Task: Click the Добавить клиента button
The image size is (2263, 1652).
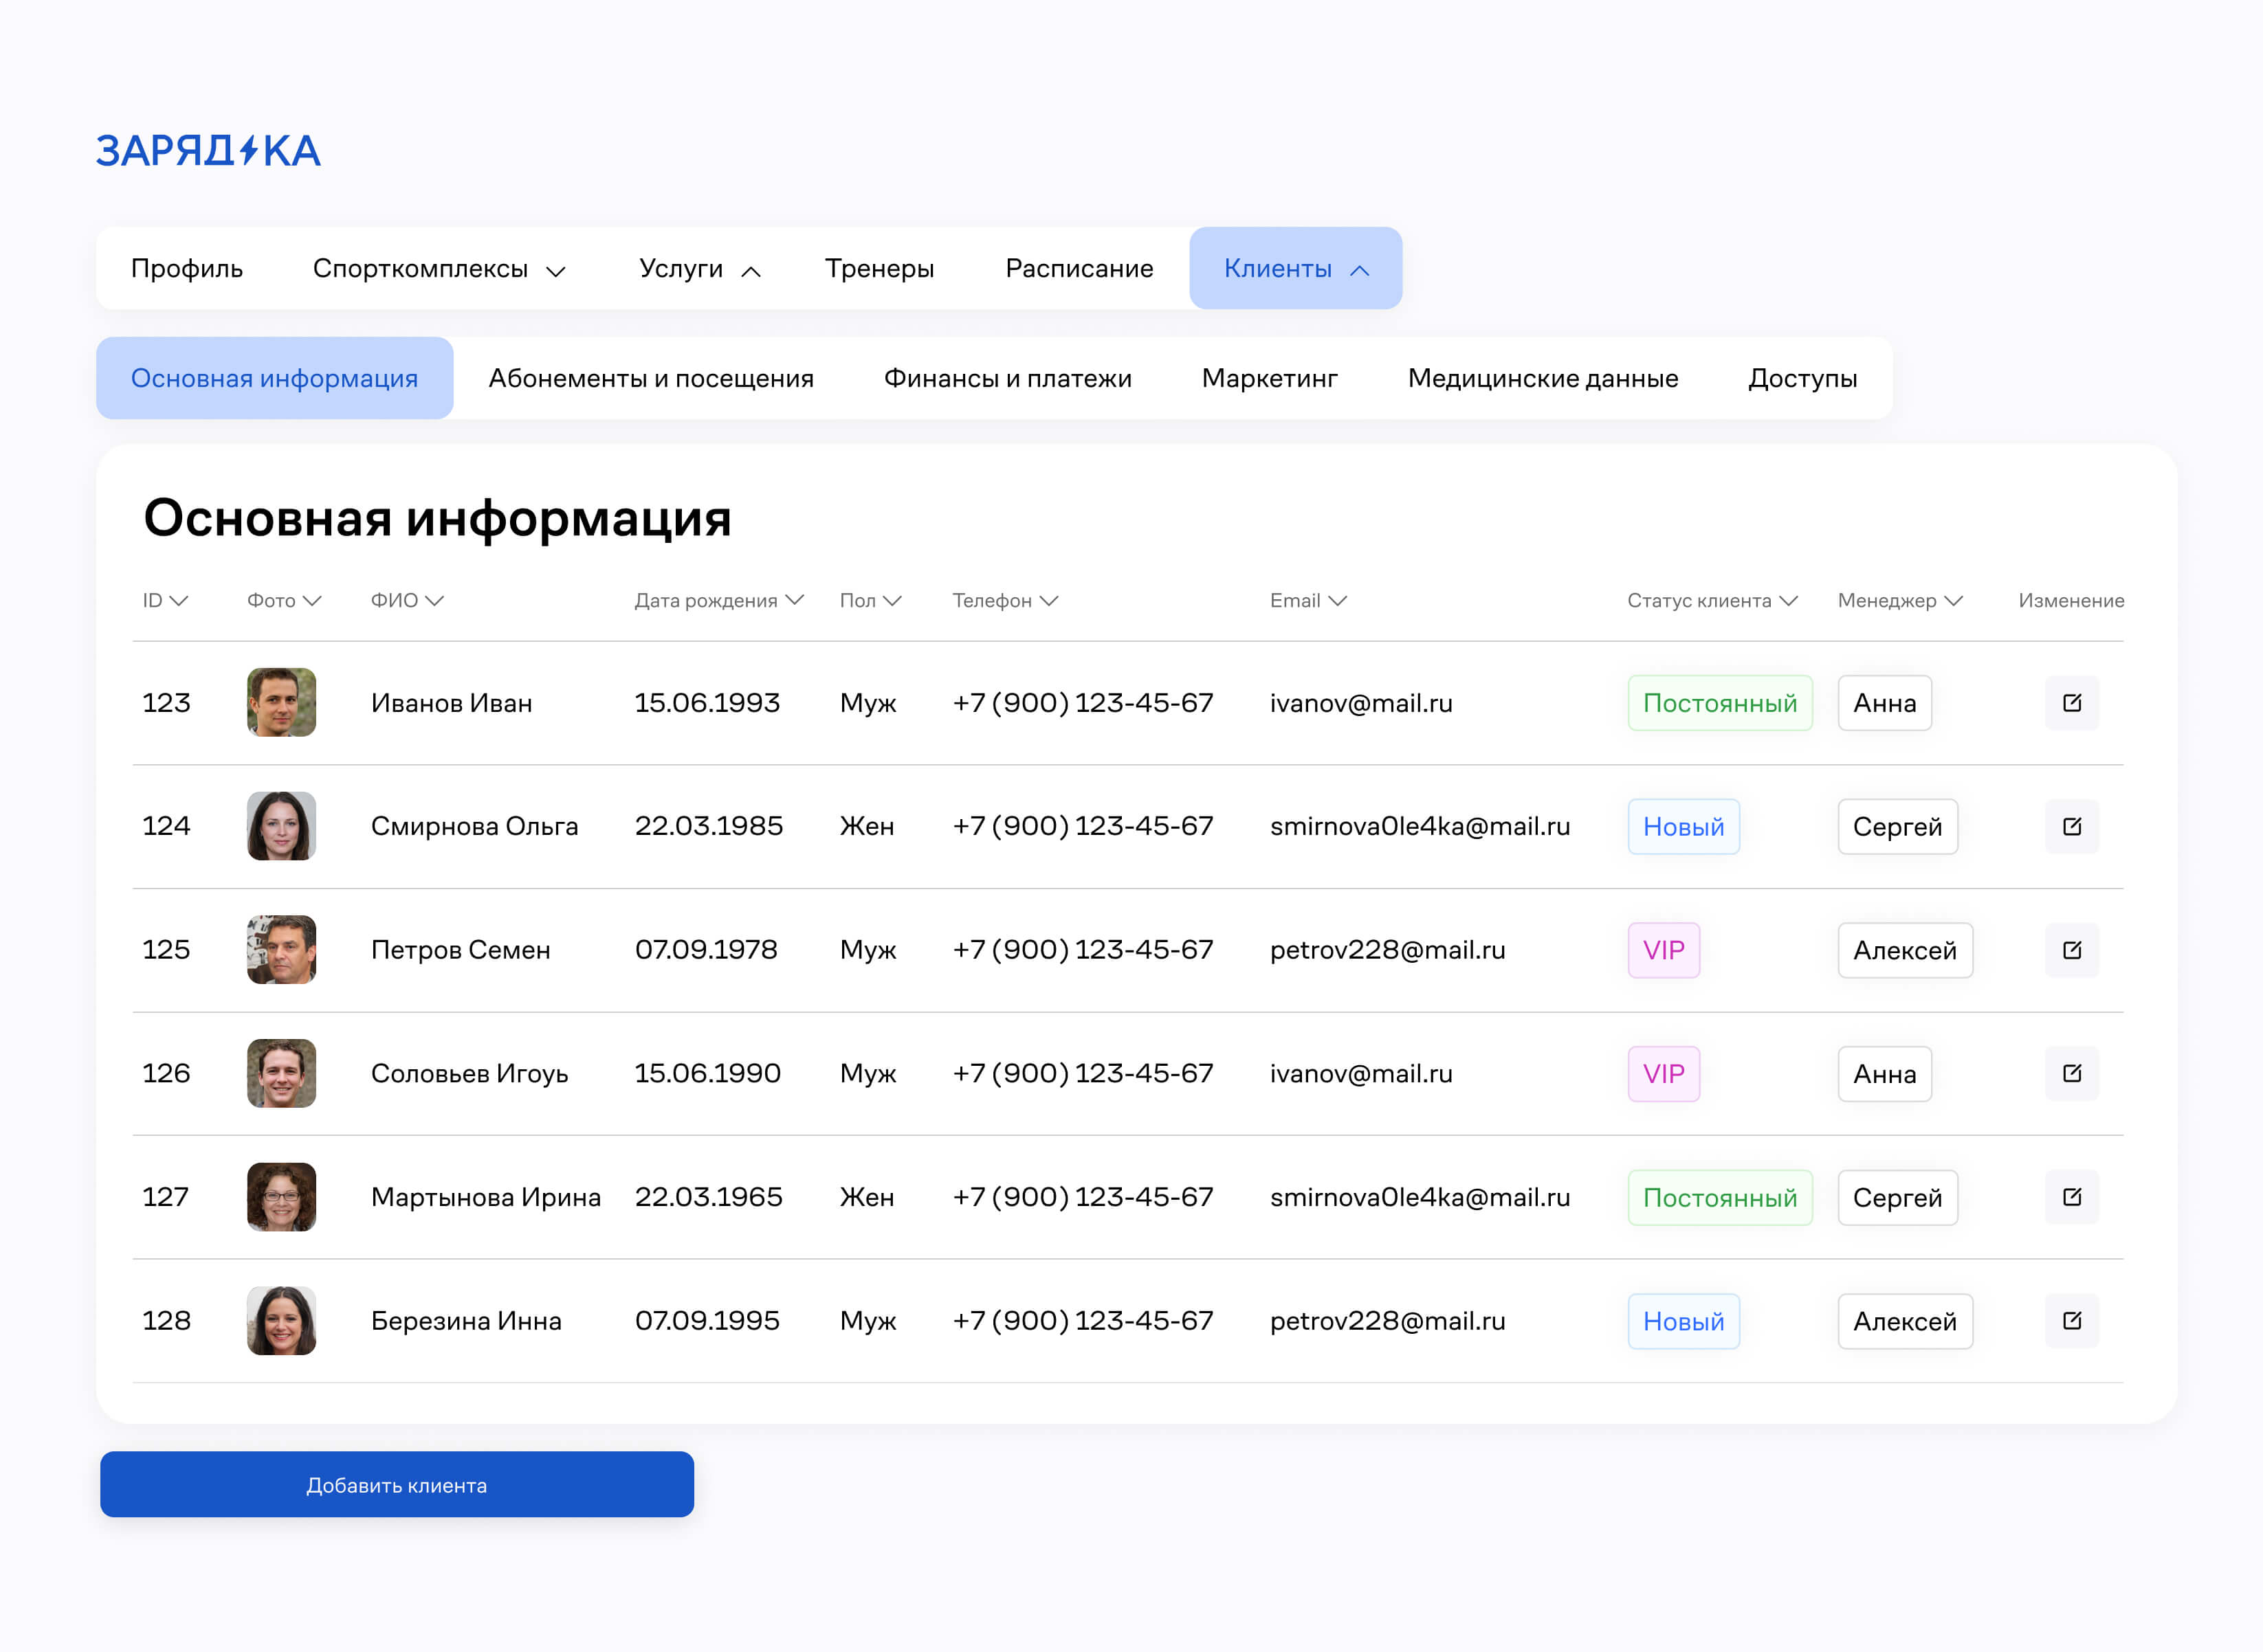Action: pyautogui.click(x=397, y=1485)
